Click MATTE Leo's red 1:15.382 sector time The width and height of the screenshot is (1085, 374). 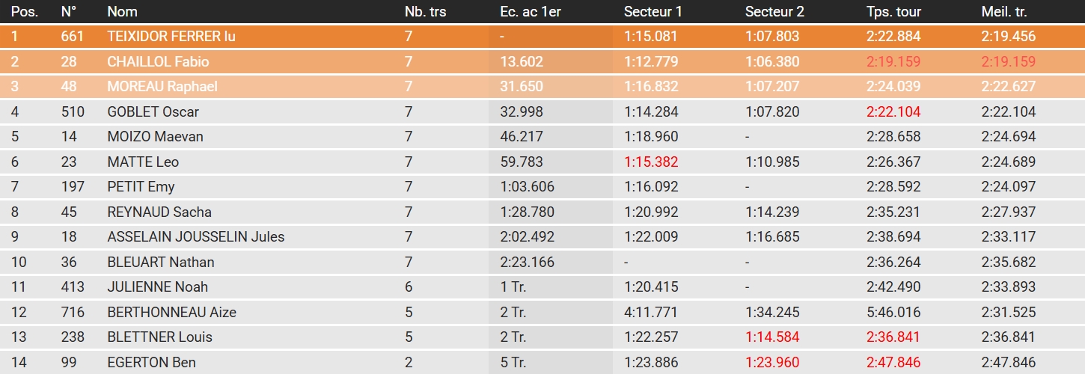coord(652,162)
